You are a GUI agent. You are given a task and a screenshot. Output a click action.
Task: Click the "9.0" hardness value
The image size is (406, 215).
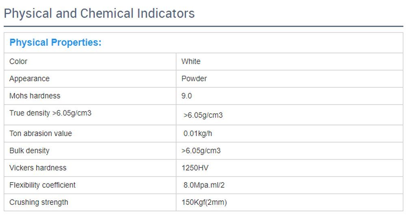point(187,96)
